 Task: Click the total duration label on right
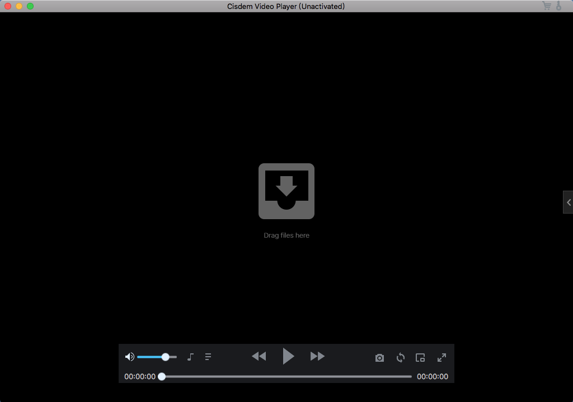click(x=433, y=377)
